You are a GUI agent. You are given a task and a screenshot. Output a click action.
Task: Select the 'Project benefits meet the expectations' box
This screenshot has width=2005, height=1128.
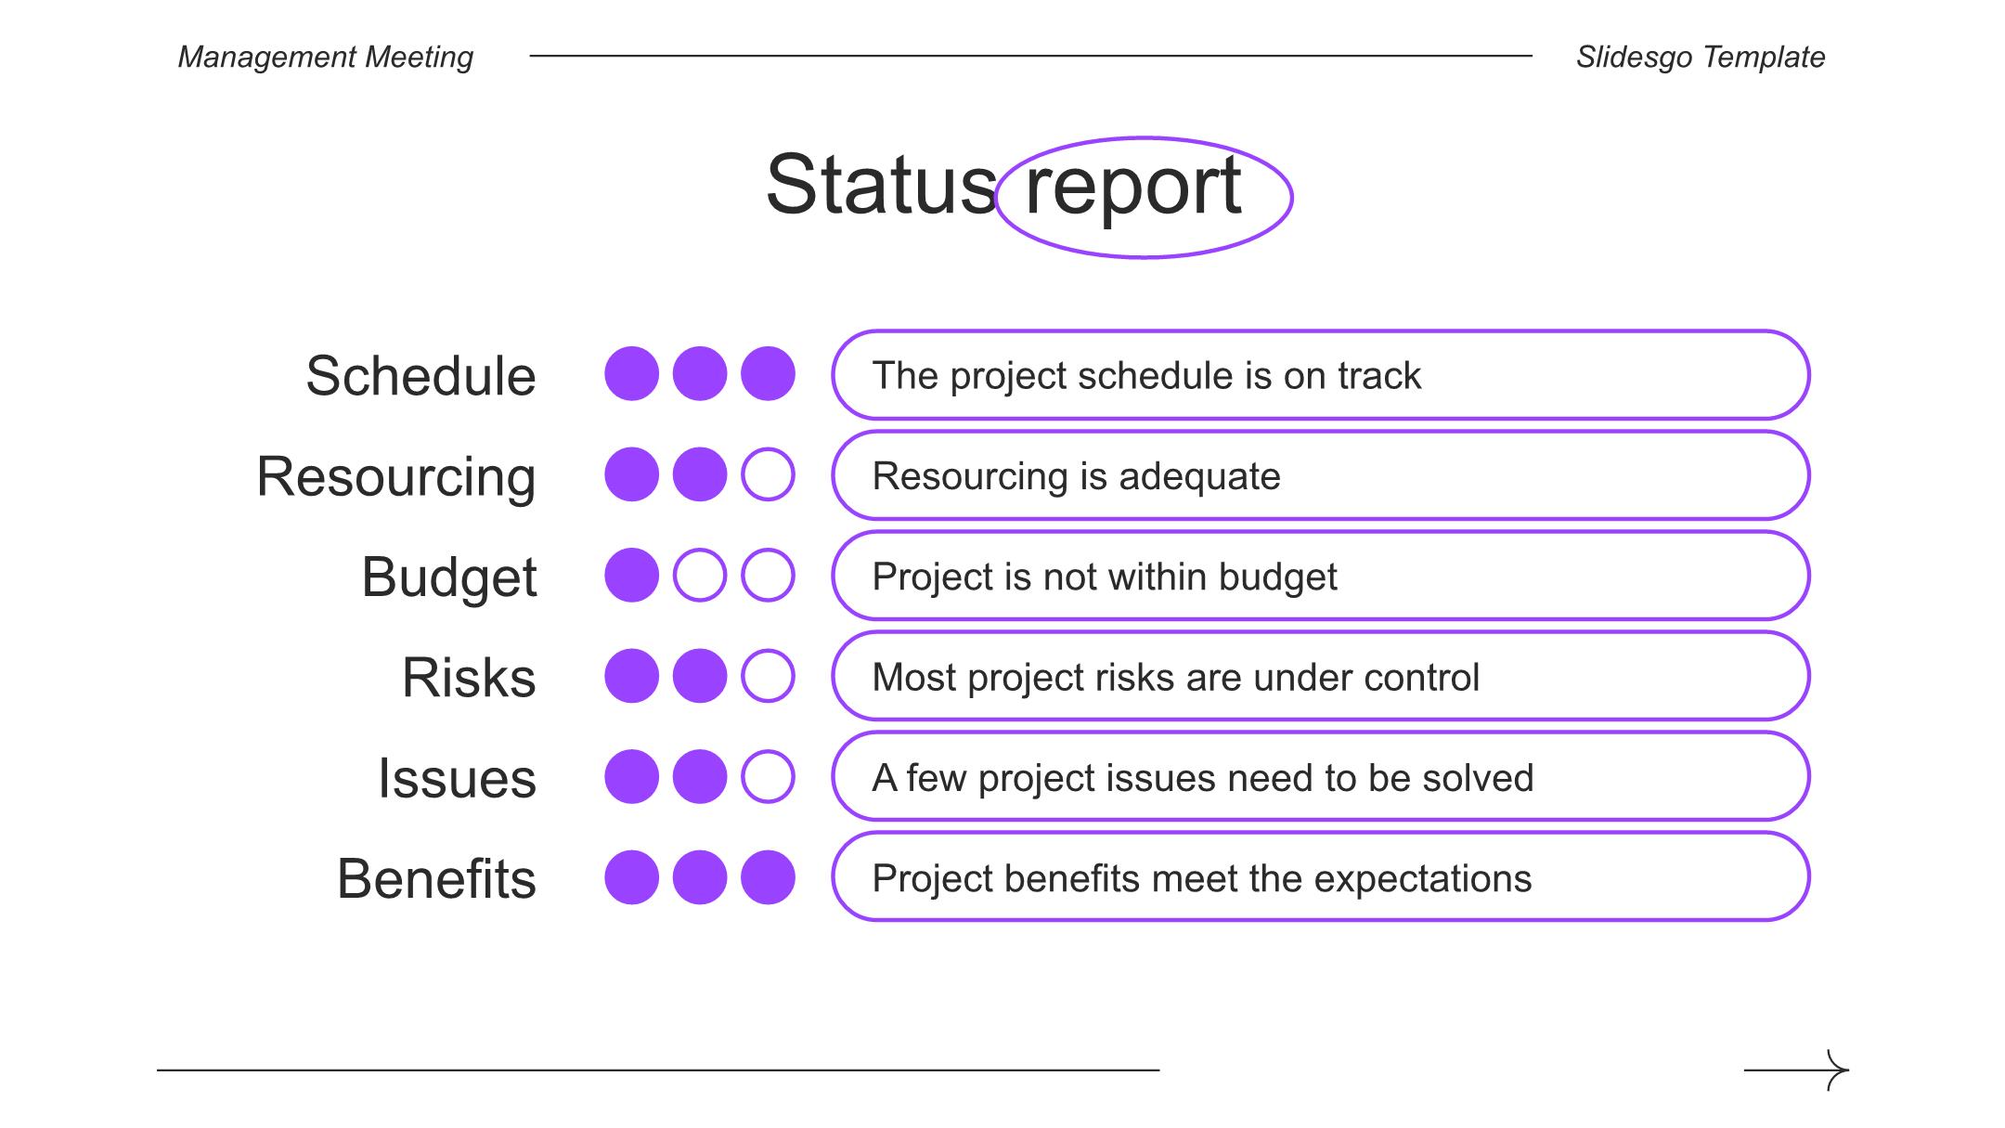[1321, 876]
